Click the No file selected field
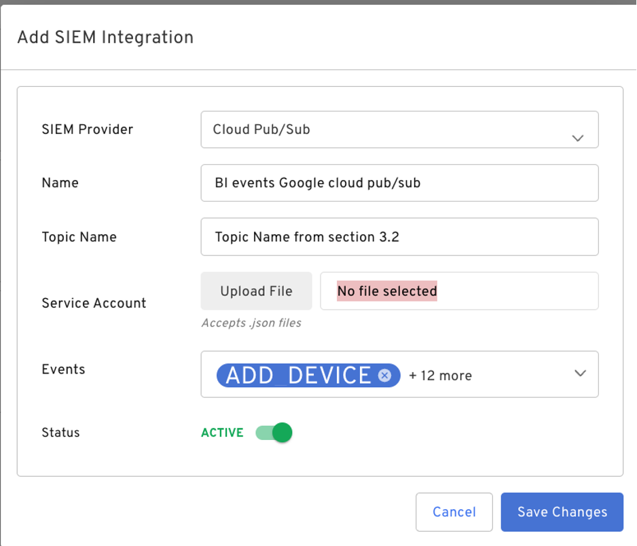The width and height of the screenshot is (637, 546). point(459,291)
